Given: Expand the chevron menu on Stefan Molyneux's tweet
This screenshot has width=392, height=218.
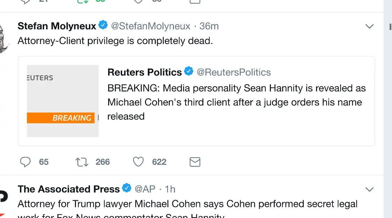Looking at the screenshot, I should (370, 26).
